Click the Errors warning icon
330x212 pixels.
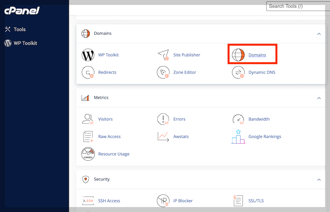[163, 119]
